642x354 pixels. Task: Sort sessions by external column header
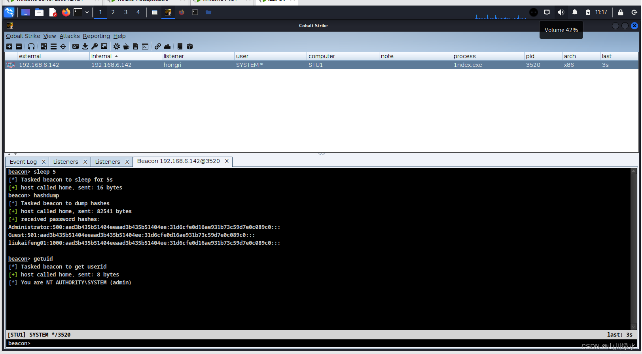(53, 56)
